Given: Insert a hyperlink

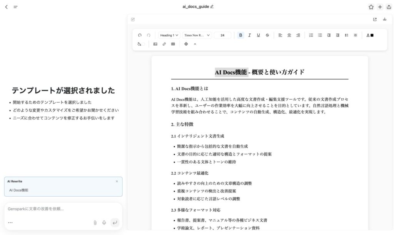Looking at the screenshot, I should [164, 44].
